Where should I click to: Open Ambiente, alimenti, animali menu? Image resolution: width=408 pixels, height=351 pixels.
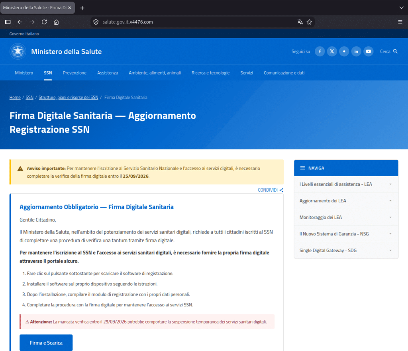click(155, 73)
